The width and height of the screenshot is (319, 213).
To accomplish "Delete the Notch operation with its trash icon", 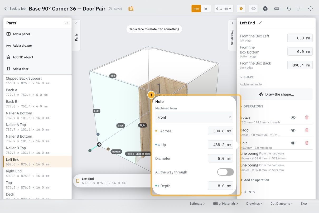I will pos(307,118).
